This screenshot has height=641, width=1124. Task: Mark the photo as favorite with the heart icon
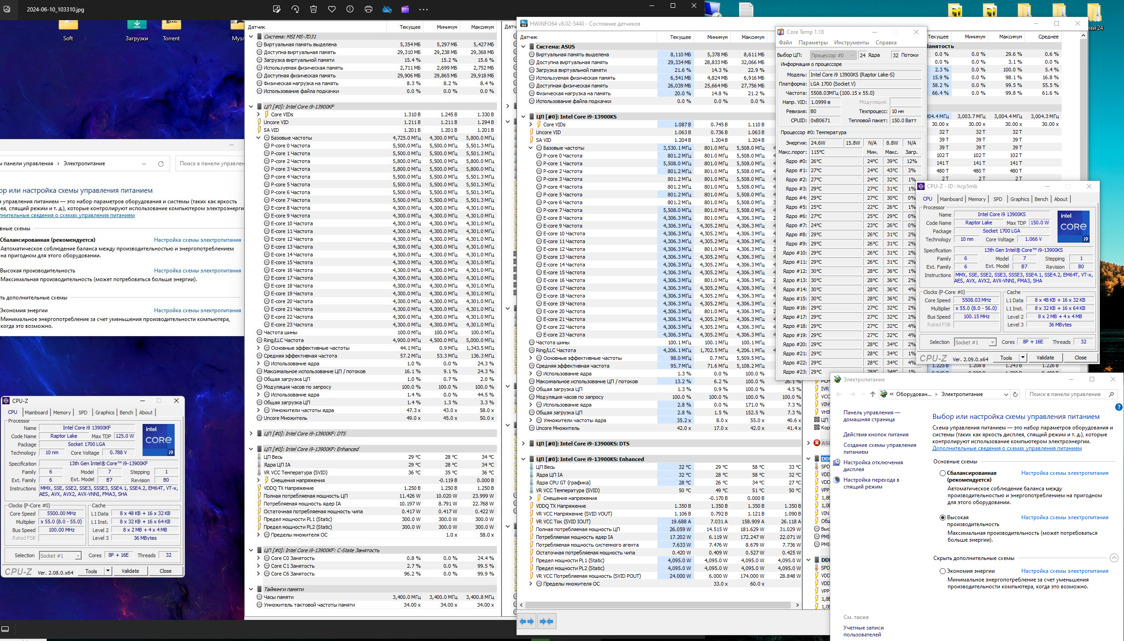(x=332, y=9)
